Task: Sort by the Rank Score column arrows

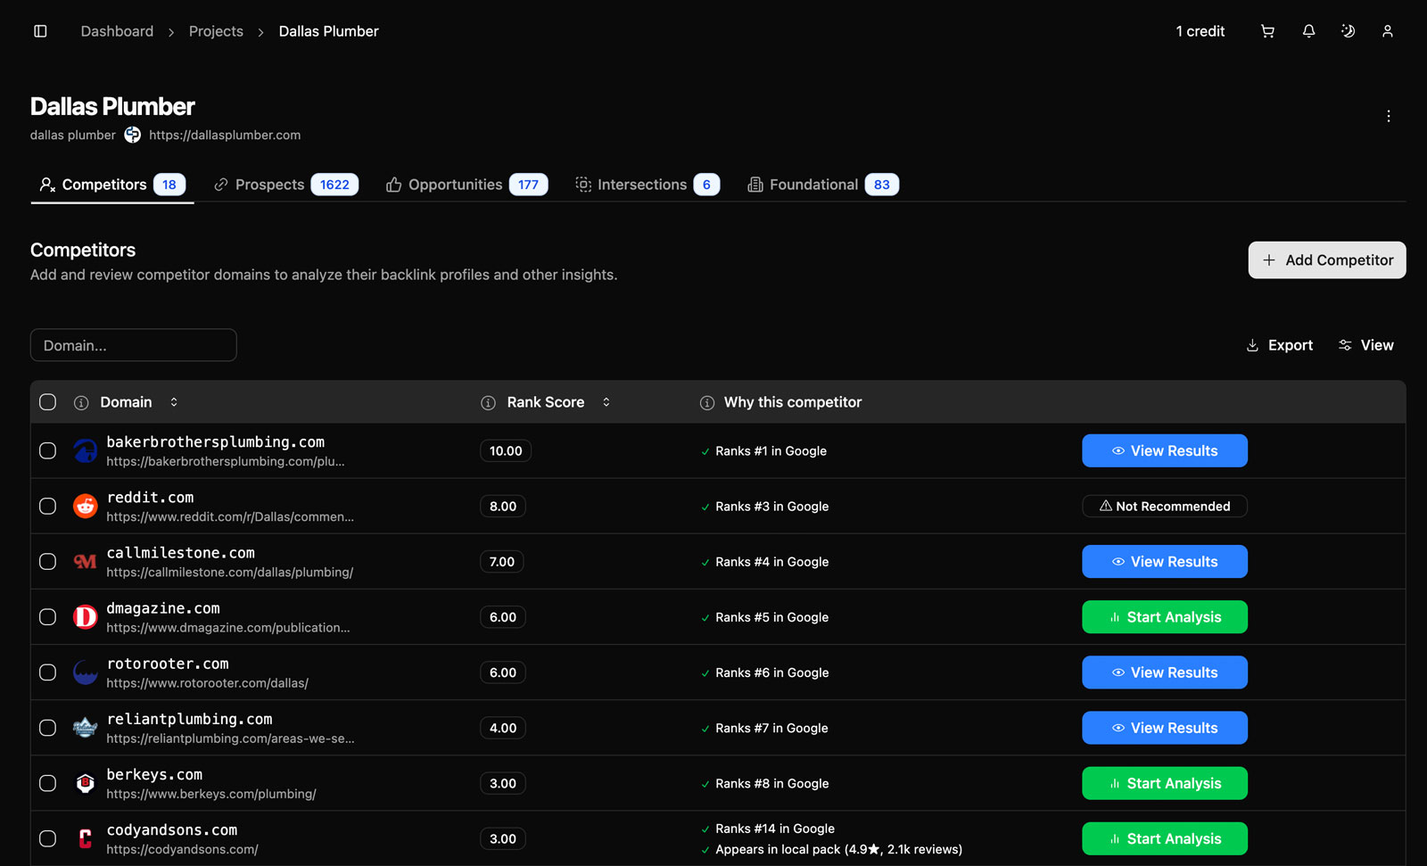Action: click(606, 402)
